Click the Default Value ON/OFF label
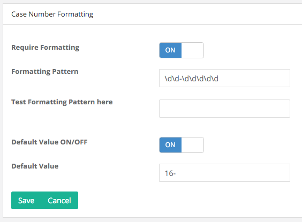This screenshot has width=302, height=222. (49, 142)
